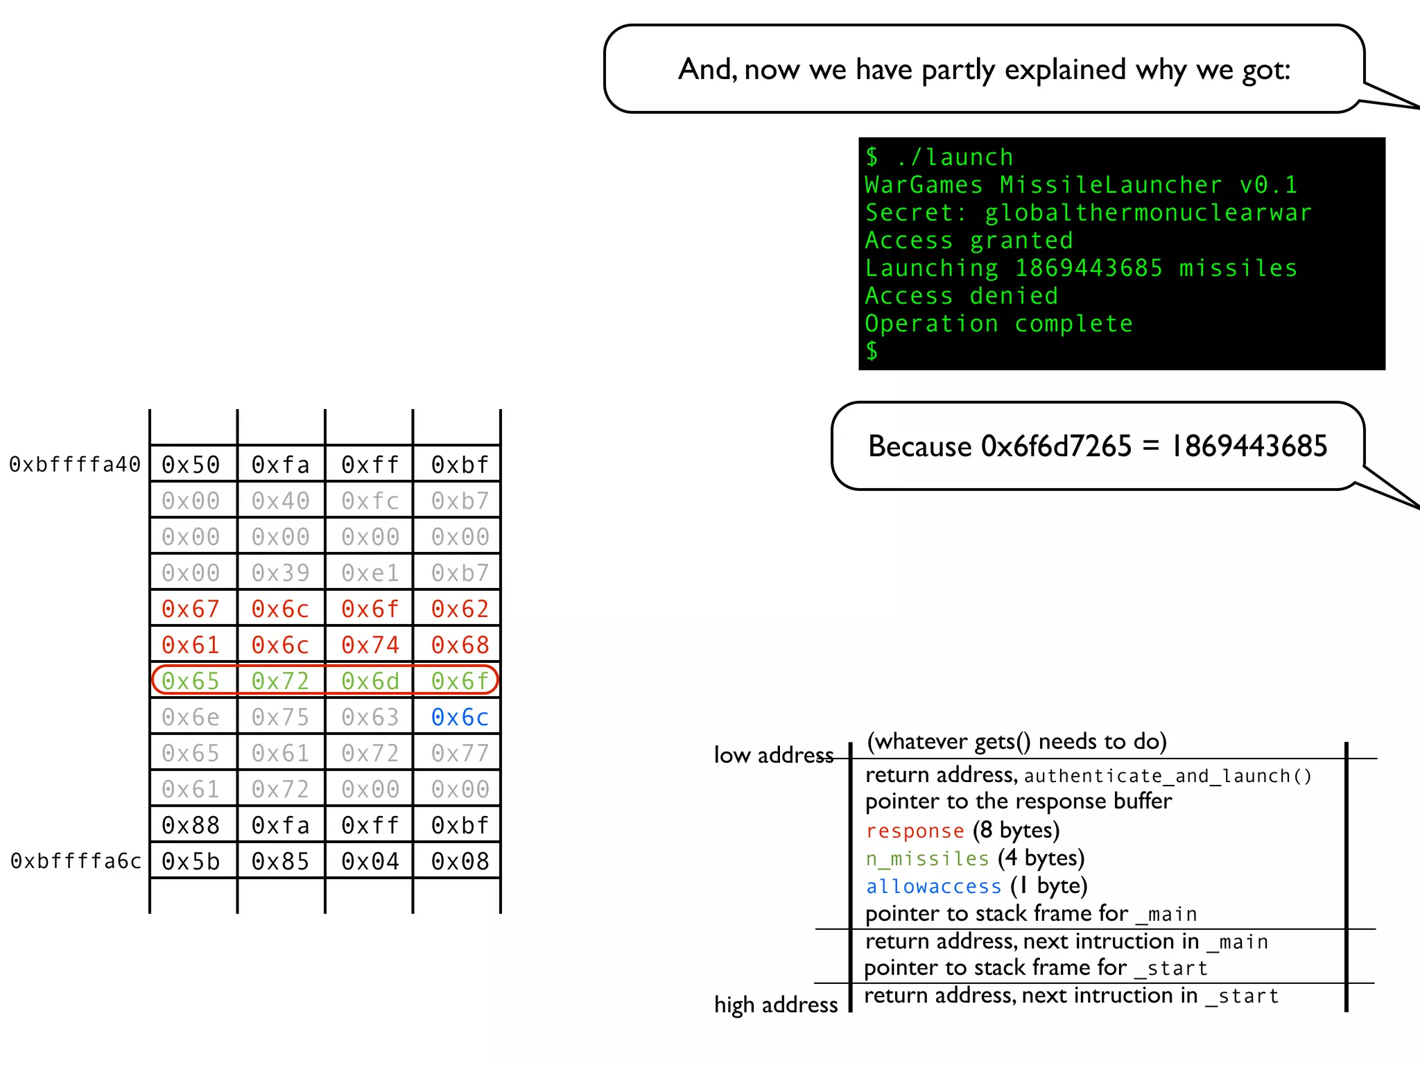Click the 'Access denied' terminal line
The image size is (1420, 1065).
tap(961, 296)
